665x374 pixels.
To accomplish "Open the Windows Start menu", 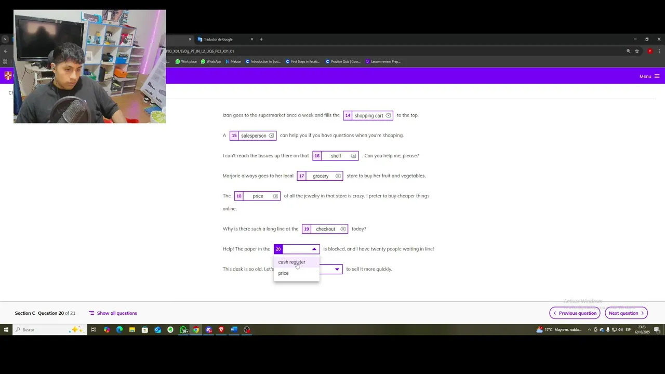I will (6, 330).
